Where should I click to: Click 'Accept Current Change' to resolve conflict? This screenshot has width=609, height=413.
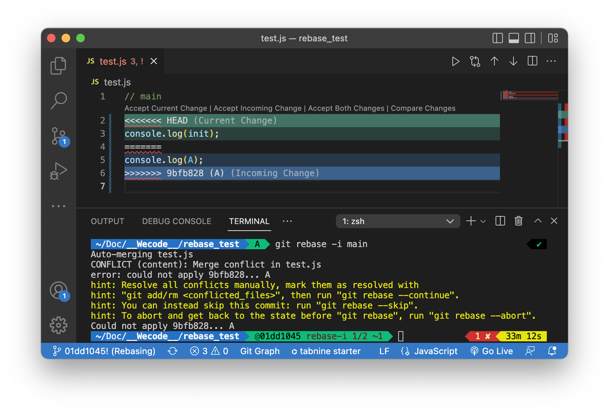165,108
